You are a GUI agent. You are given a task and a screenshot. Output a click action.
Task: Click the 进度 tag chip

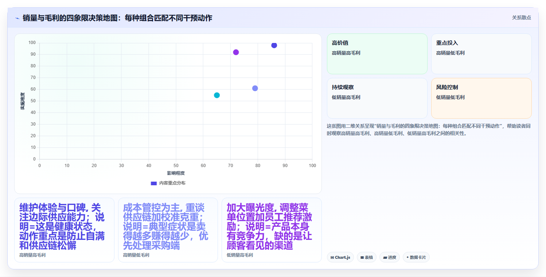[389, 257]
